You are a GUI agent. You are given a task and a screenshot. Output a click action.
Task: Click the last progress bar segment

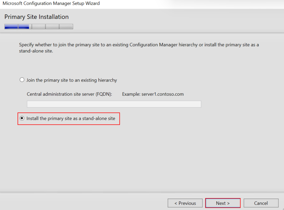66,27
